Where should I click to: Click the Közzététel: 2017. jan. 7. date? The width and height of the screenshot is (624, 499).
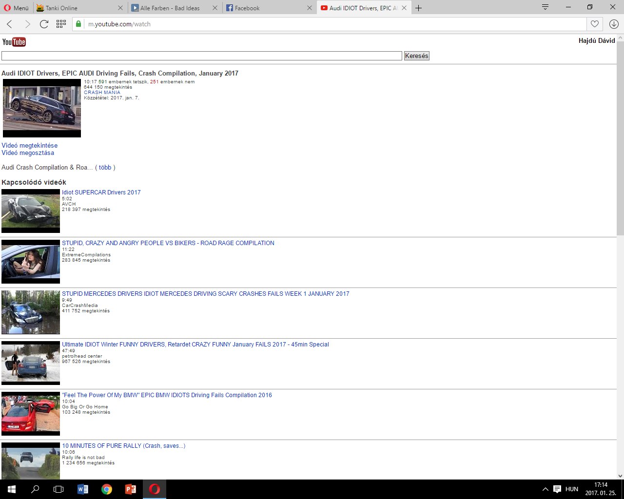point(112,97)
